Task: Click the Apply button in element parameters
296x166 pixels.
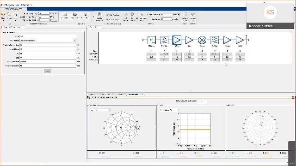Action: coord(48,71)
